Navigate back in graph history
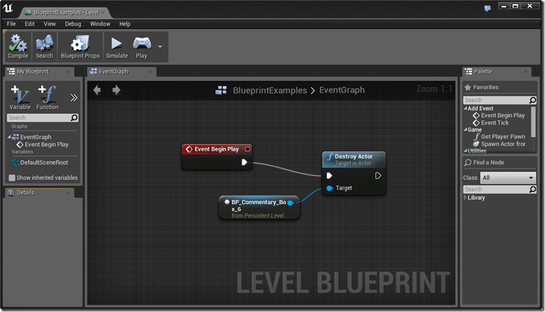Viewport: 545px width, 312px height. pyautogui.click(x=97, y=90)
